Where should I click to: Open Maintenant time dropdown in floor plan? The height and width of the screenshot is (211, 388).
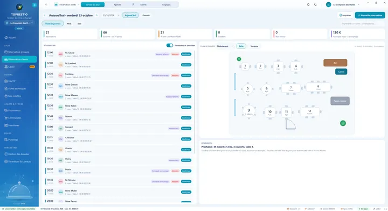[x=225, y=46]
